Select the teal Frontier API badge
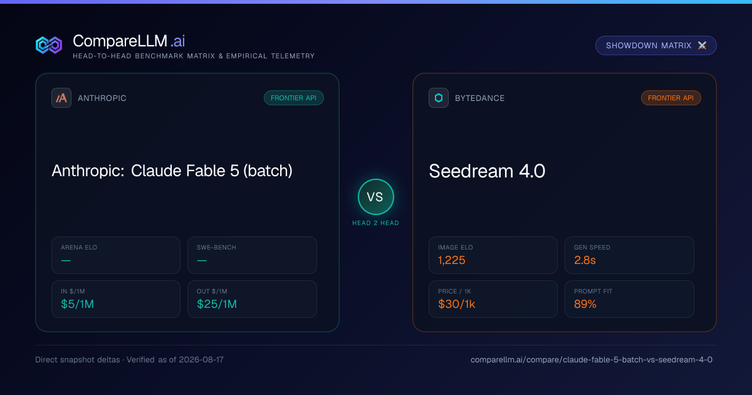 click(x=294, y=98)
